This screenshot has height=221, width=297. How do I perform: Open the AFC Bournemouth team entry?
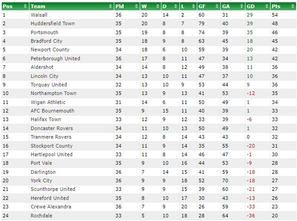click(x=53, y=111)
